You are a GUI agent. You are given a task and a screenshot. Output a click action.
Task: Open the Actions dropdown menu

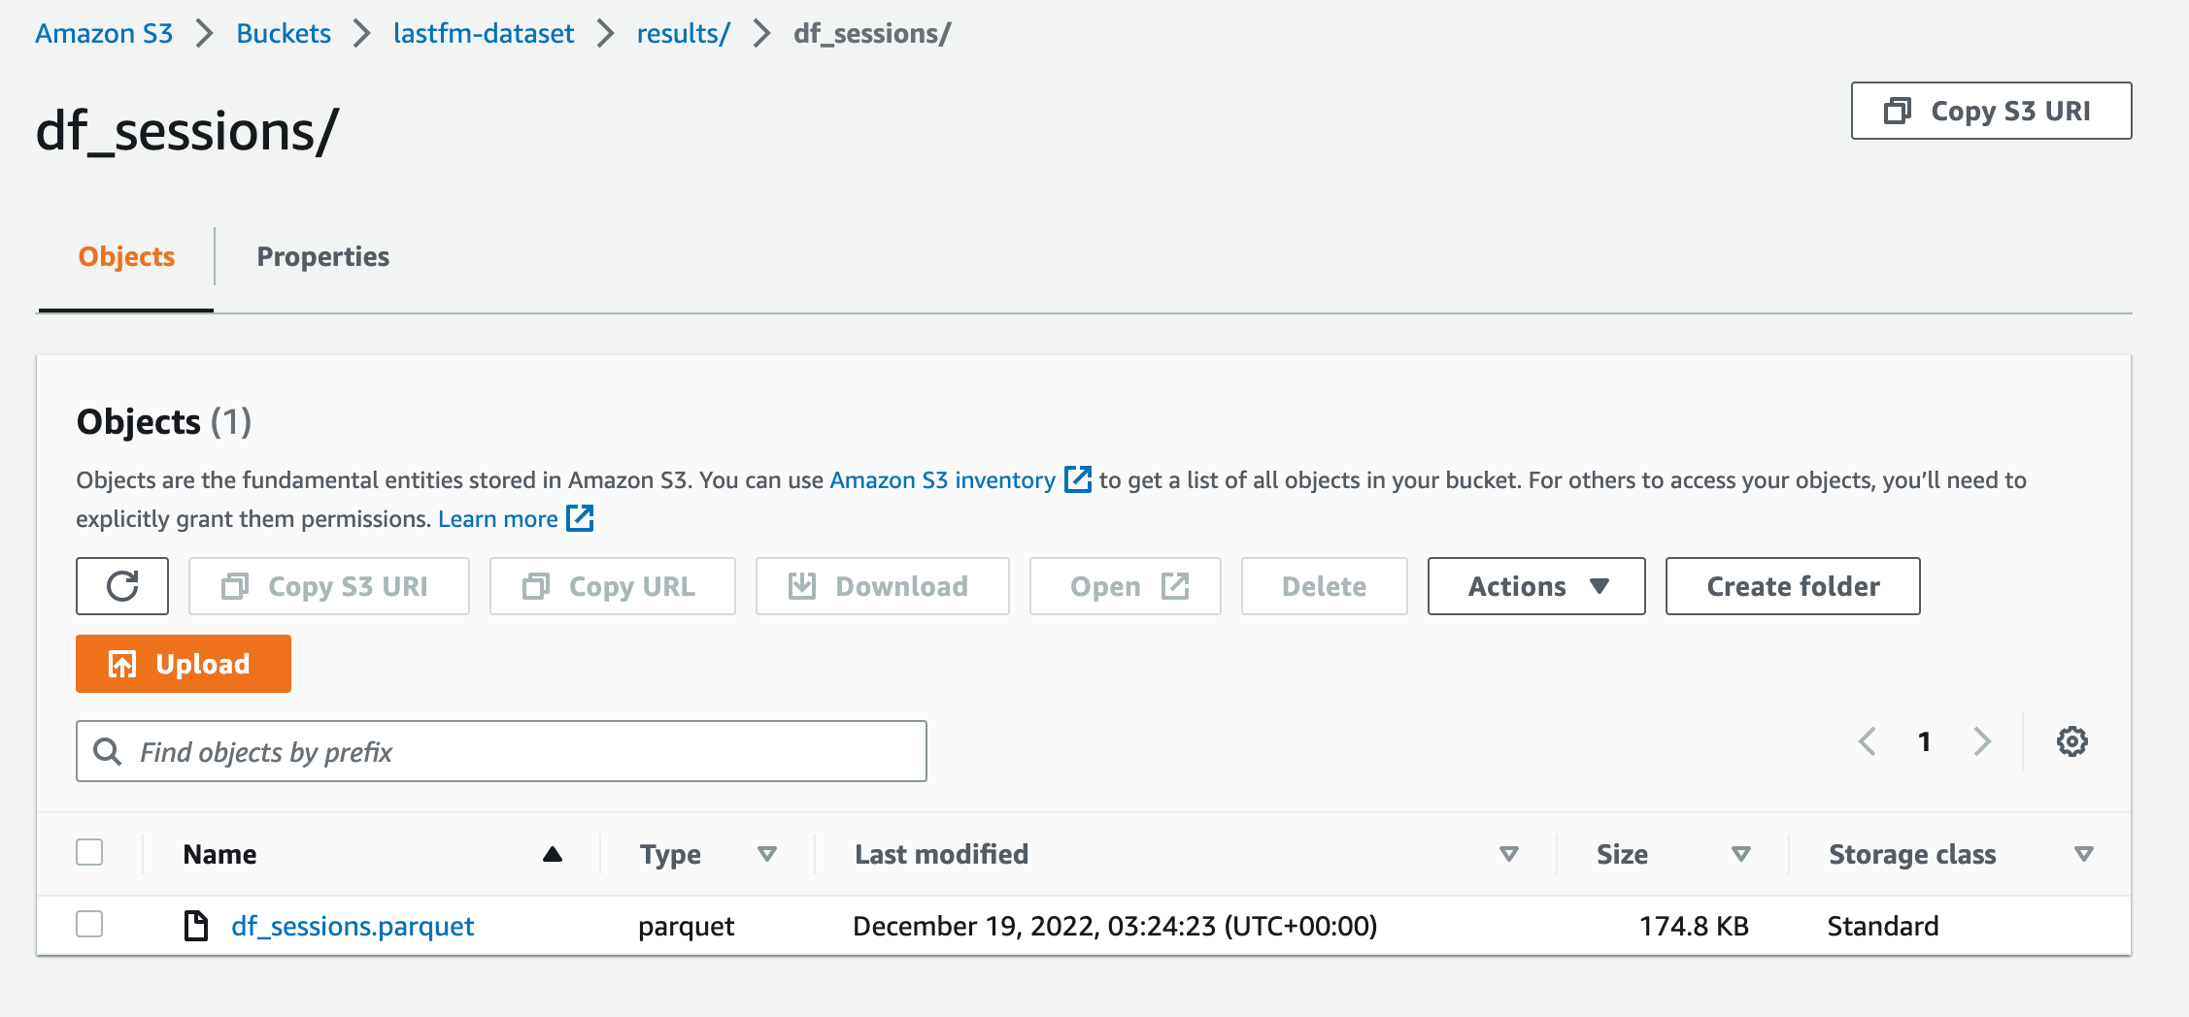[1536, 586]
